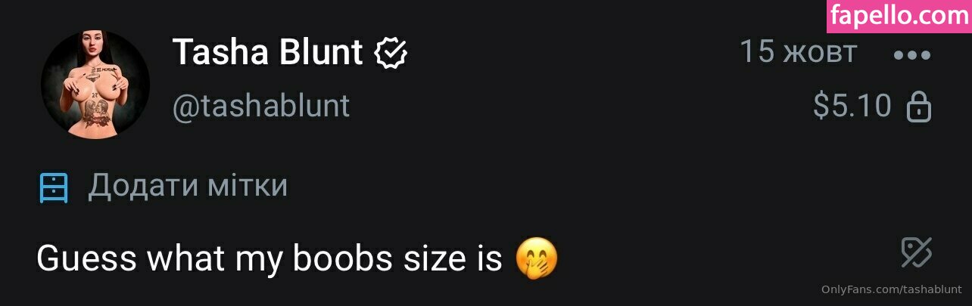Select Додати мітки to add labels

click(188, 185)
